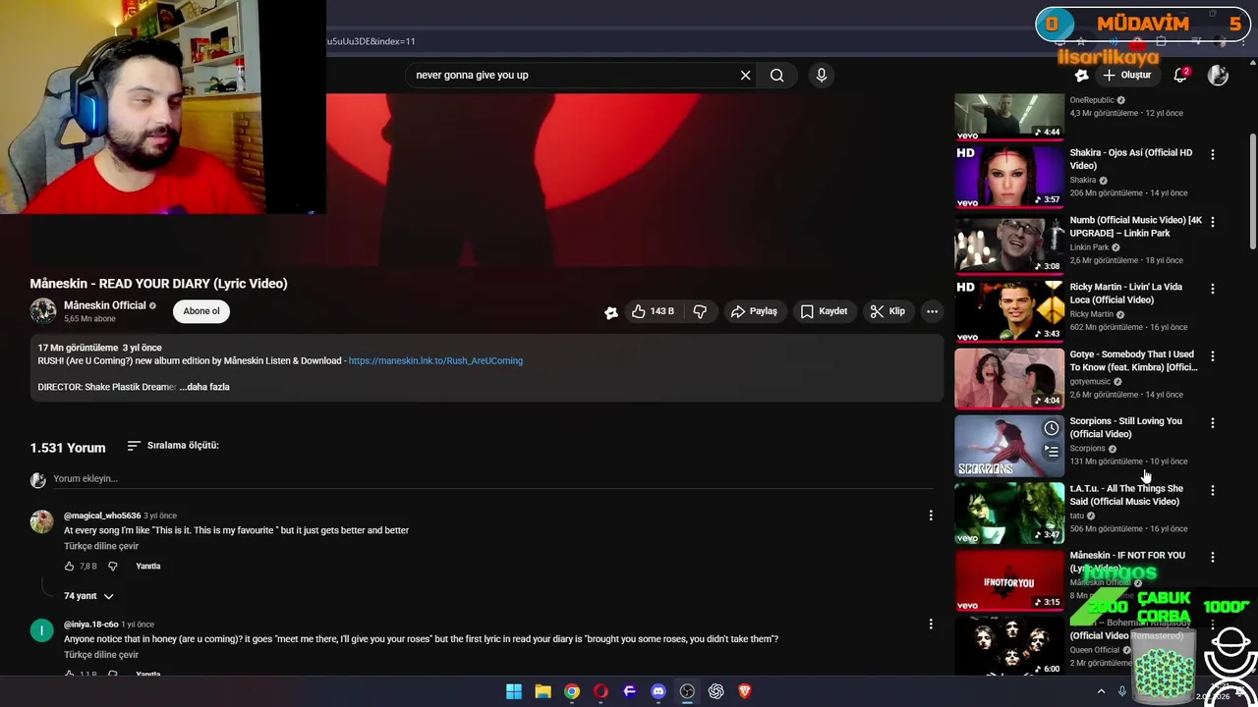1258x707 pixels.
Task: Open the Sıralama ölçütü sort dropdown
Action: coord(173,446)
